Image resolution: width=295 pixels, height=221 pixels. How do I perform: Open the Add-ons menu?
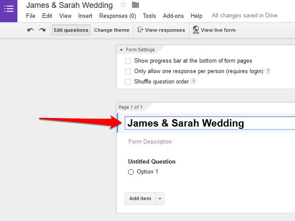173,16
